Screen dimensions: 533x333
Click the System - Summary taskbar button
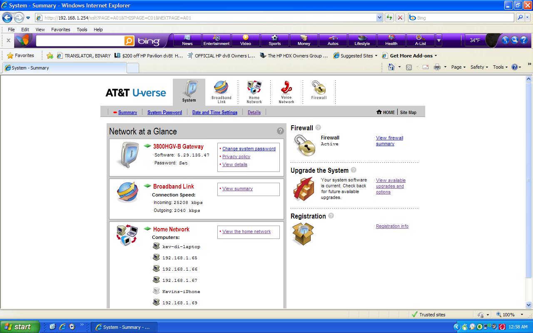click(124, 327)
